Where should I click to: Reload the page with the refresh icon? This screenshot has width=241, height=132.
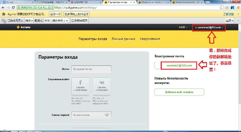coord(13,8)
